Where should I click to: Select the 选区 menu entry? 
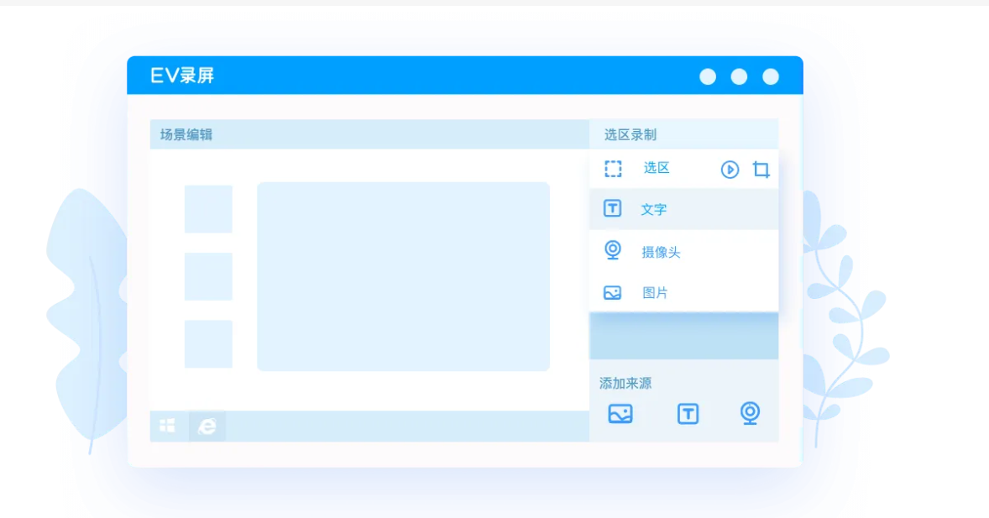[656, 168]
